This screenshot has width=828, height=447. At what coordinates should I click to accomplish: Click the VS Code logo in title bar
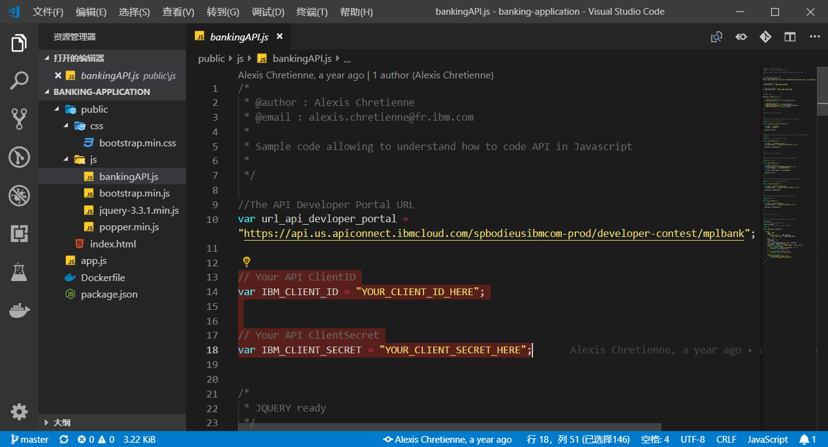tap(14, 12)
